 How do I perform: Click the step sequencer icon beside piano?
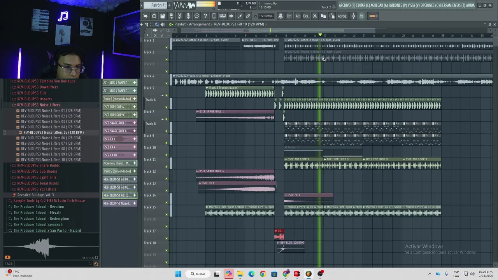point(214,16)
